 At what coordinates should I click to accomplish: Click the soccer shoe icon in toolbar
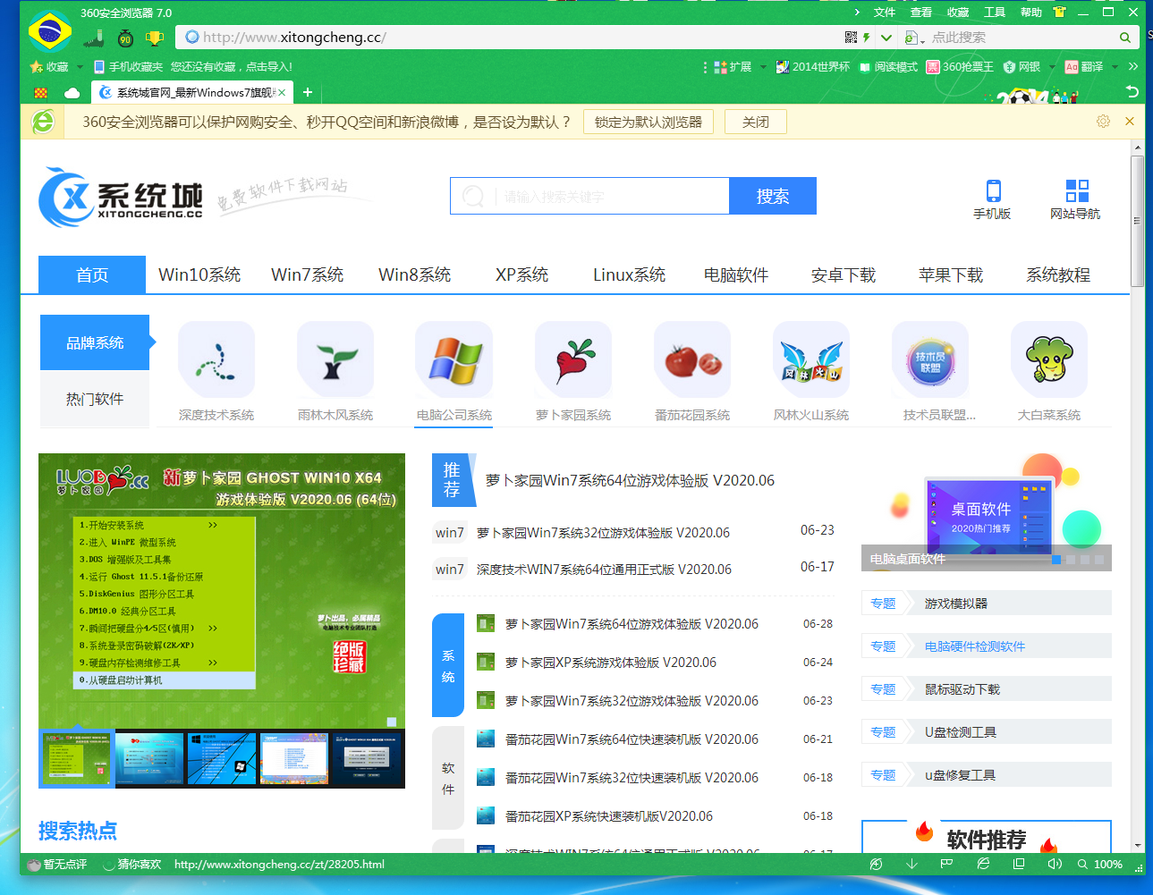(x=94, y=38)
